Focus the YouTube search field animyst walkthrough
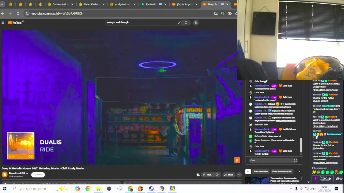Viewport: 344px width, 193px height. pos(141,23)
